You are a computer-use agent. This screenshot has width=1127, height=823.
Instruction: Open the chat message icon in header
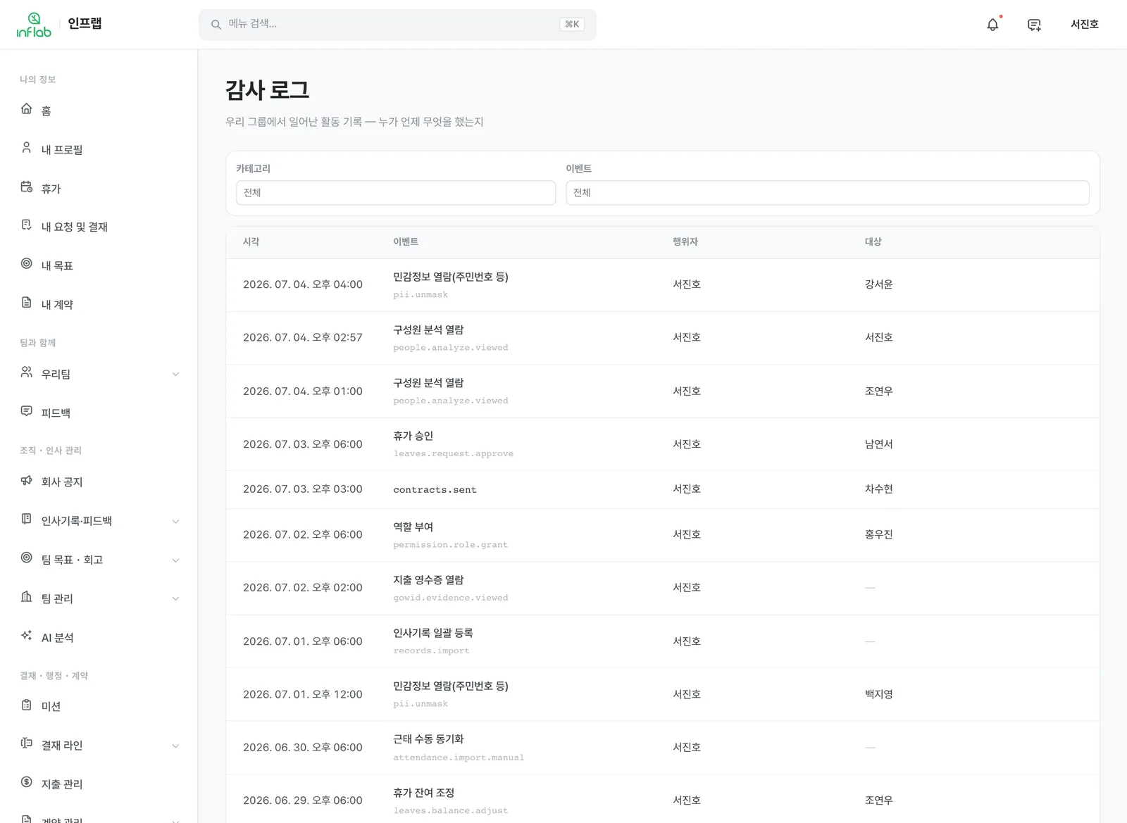(x=1034, y=25)
